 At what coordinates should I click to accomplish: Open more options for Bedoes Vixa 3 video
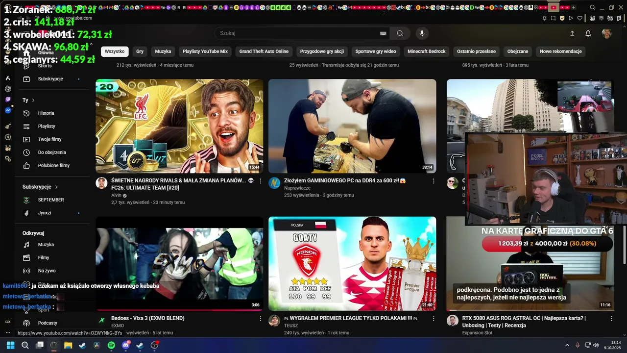tap(261, 319)
